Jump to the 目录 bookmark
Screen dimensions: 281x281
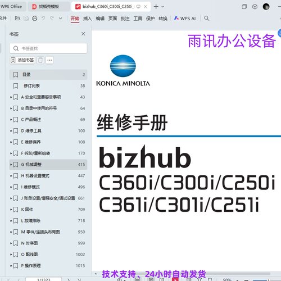pos(48,75)
